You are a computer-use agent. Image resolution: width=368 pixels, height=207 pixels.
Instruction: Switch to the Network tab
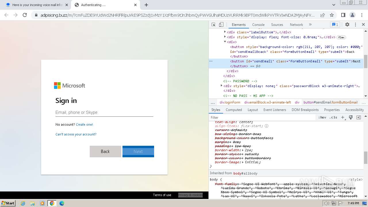pos(296,25)
